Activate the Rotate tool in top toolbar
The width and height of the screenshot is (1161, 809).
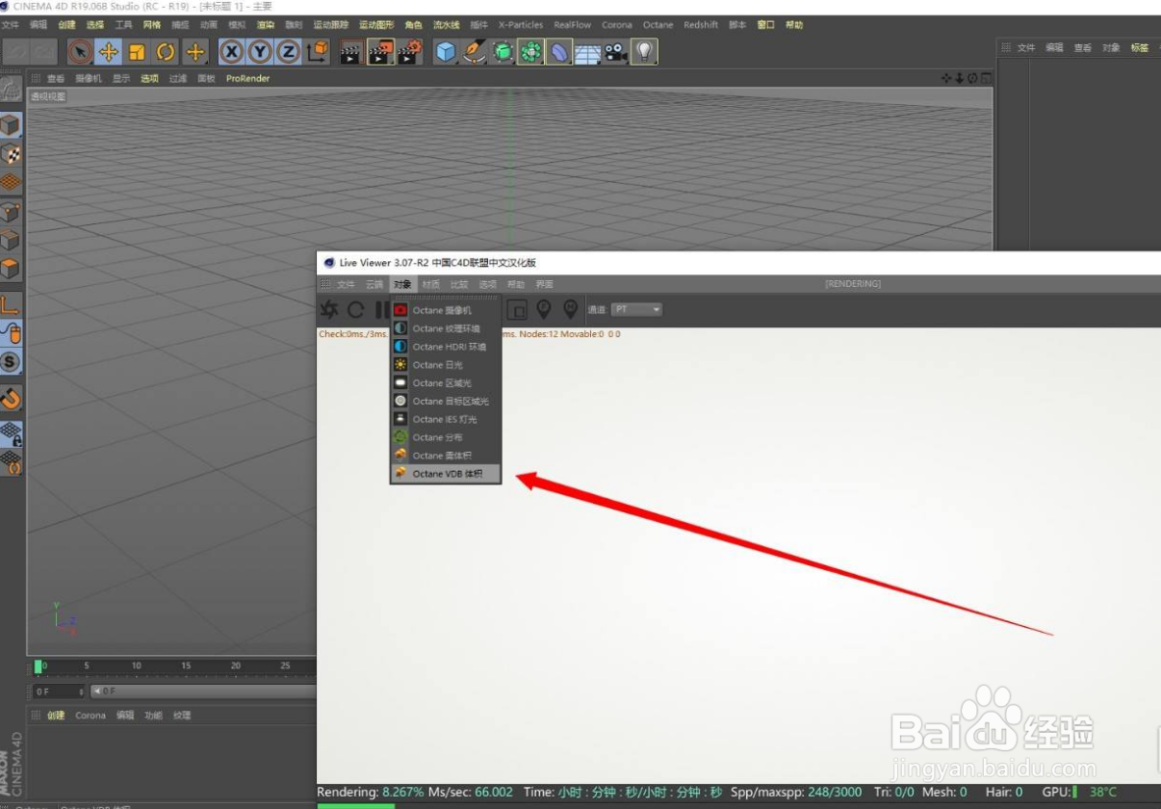coord(167,52)
